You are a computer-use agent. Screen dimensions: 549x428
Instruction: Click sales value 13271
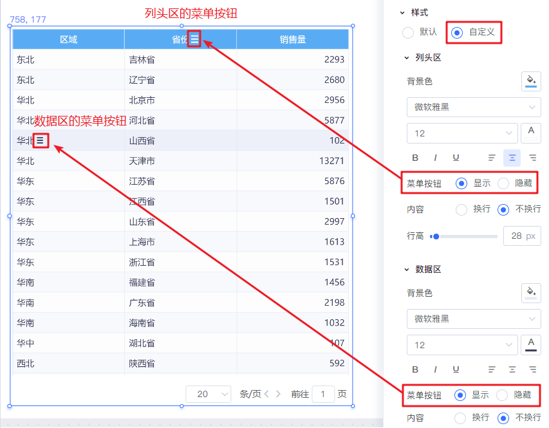pyautogui.click(x=332, y=161)
